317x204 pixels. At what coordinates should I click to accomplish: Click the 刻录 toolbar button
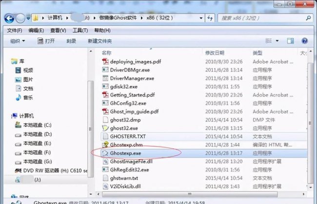pyautogui.click(x=71, y=41)
